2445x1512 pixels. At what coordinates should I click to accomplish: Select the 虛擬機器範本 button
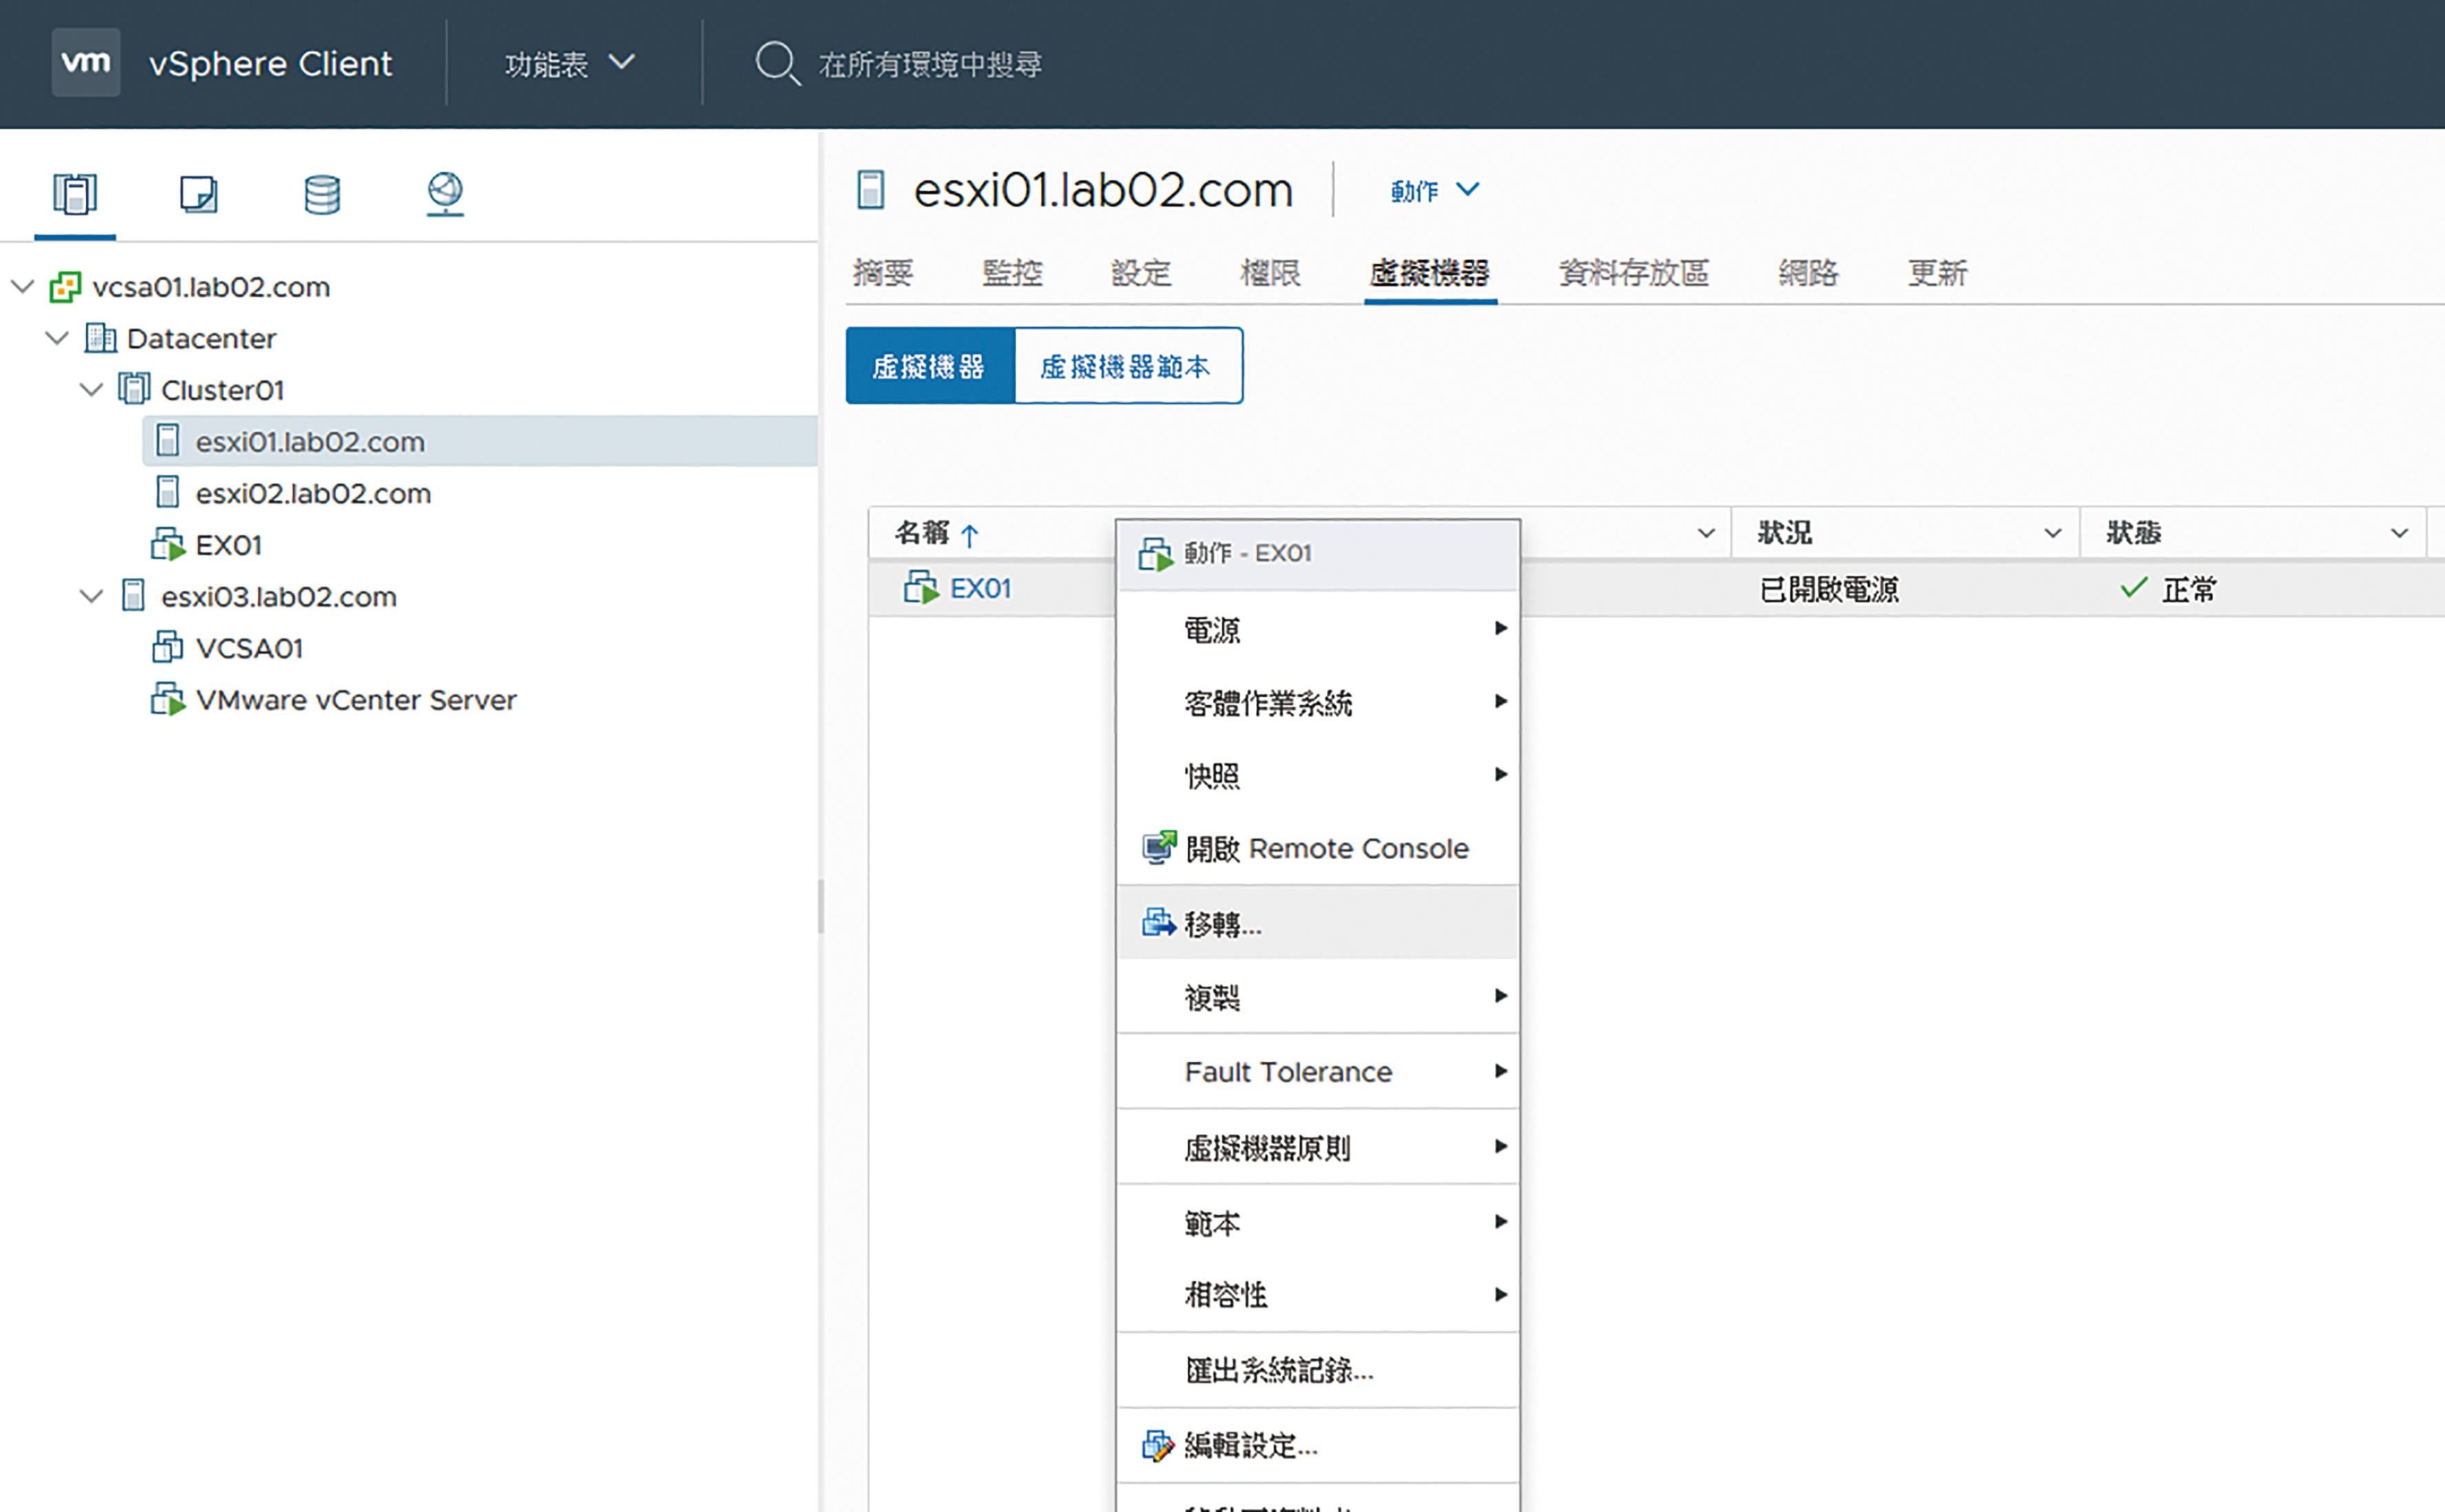click(1128, 366)
